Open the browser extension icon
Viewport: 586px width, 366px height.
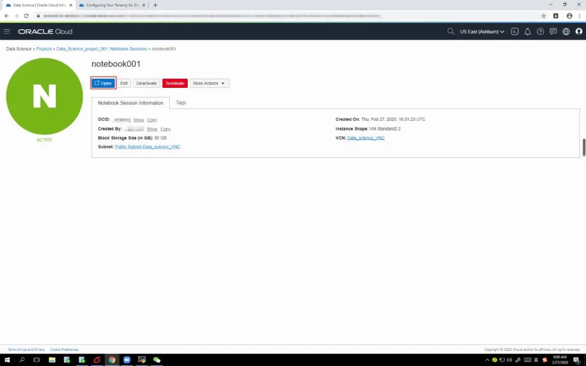click(556, 16)
